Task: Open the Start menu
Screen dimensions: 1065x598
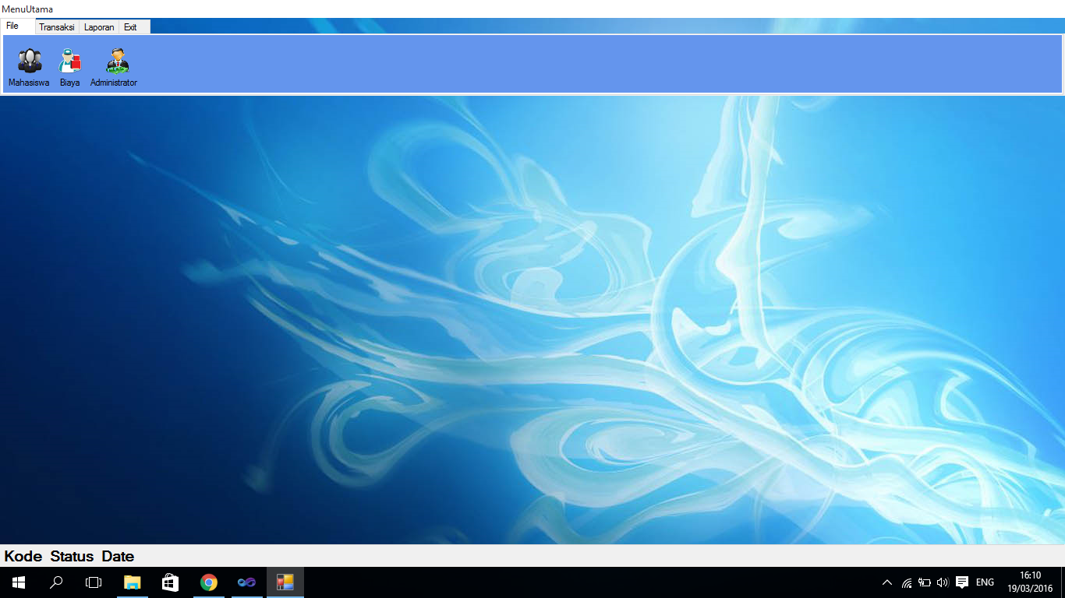Action: [x=17, y=582]
